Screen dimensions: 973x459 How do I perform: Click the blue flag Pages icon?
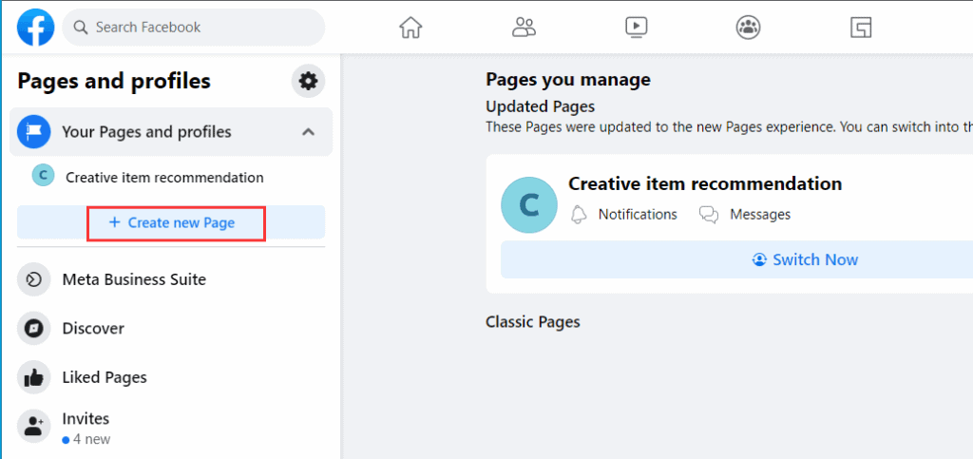tap(33, 131)
